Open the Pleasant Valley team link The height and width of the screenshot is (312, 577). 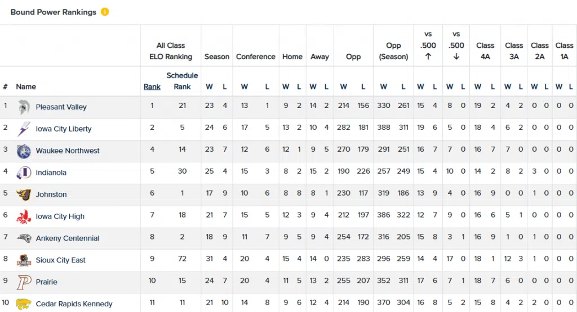tap(61, 107)
